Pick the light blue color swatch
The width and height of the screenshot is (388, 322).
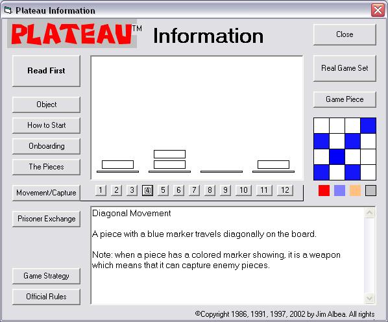tap(339, 191)
